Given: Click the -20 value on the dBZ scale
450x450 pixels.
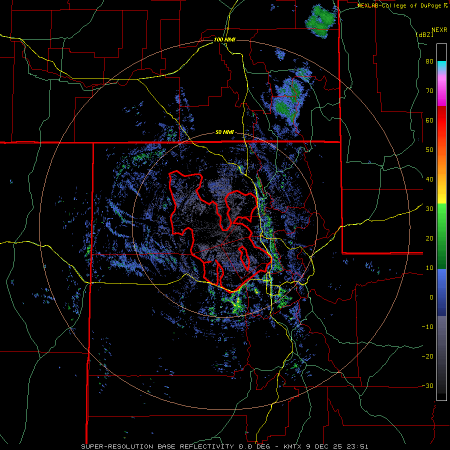Looking at the screenshot, I should [x=427, y=356].
